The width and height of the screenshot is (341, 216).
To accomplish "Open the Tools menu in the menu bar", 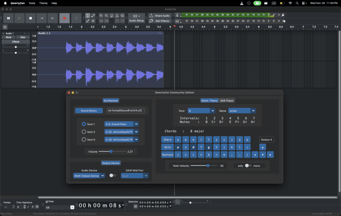I will pos(32,3).
